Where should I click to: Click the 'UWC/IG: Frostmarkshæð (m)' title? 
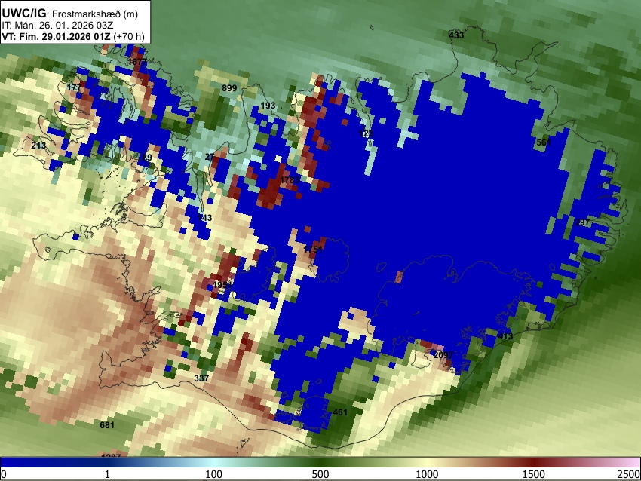pos(70,14)
